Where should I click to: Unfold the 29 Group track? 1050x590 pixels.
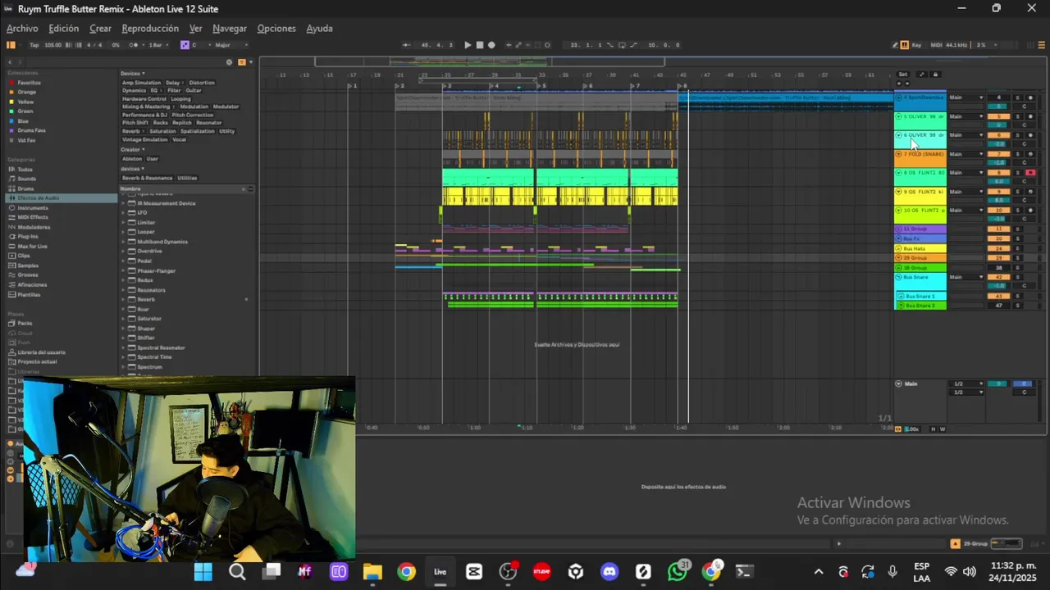898,257
